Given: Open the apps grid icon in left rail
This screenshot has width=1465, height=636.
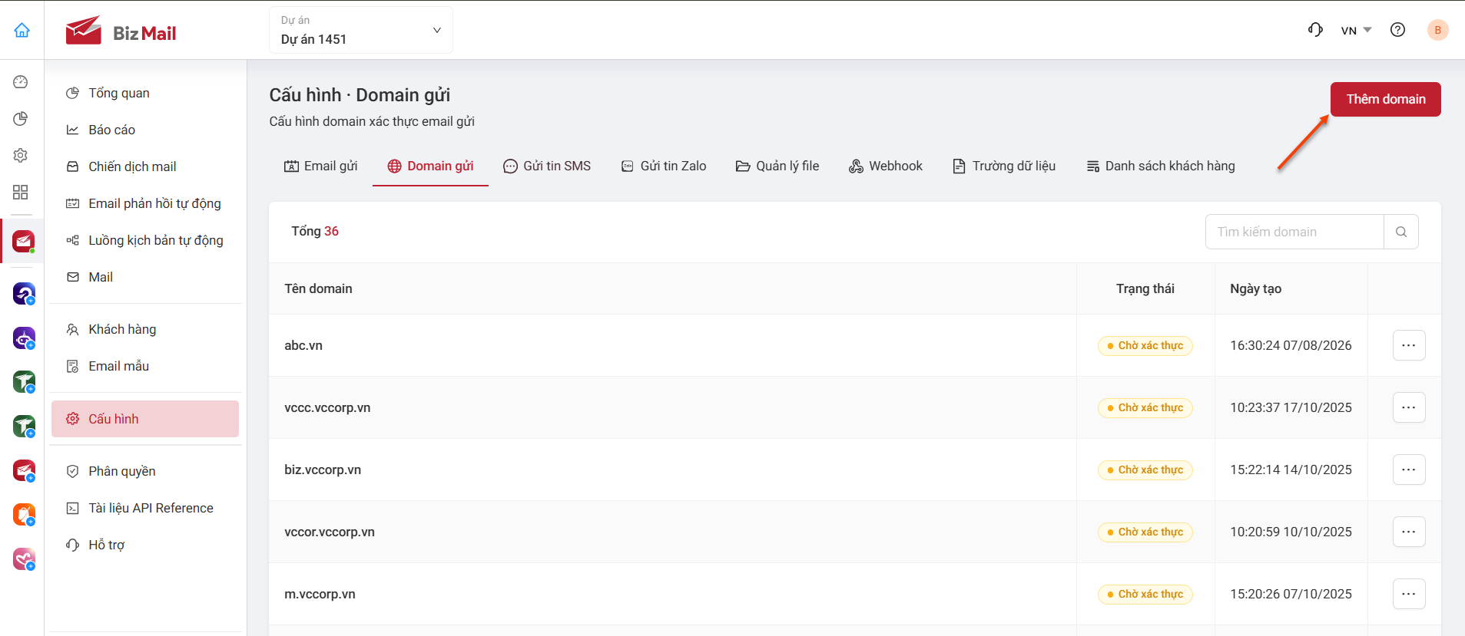Looking at the screenshot, I should click(x=21, y=192).
